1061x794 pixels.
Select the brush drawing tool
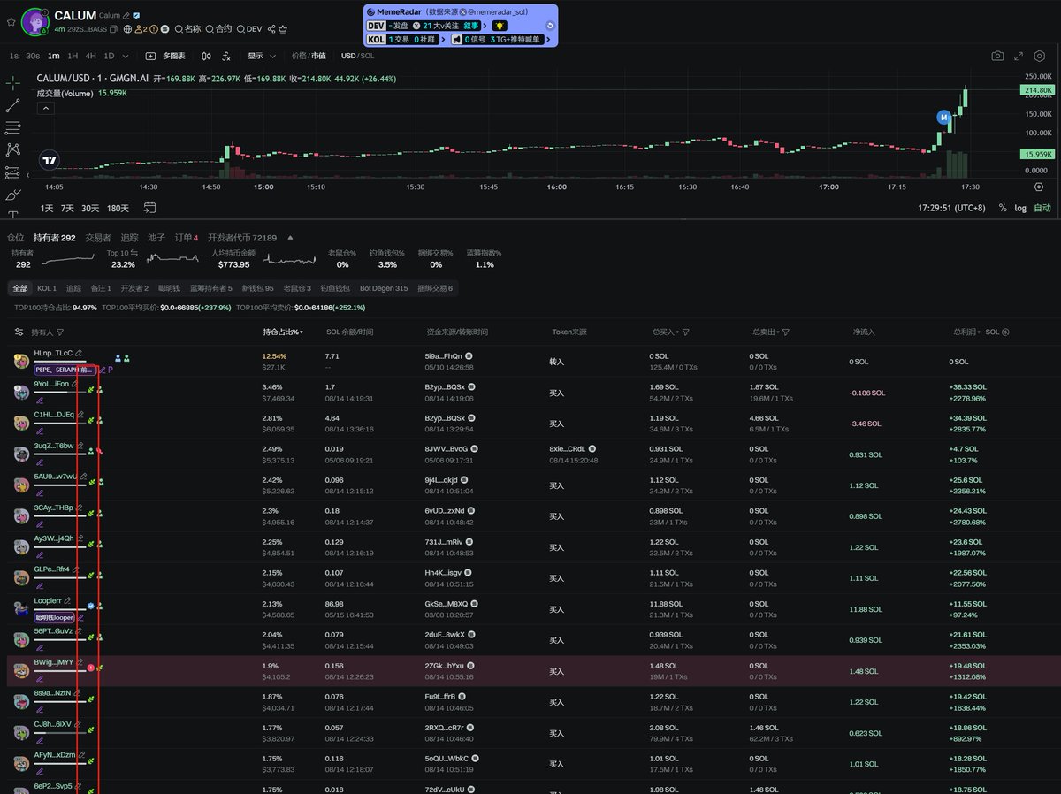point(13,195)
